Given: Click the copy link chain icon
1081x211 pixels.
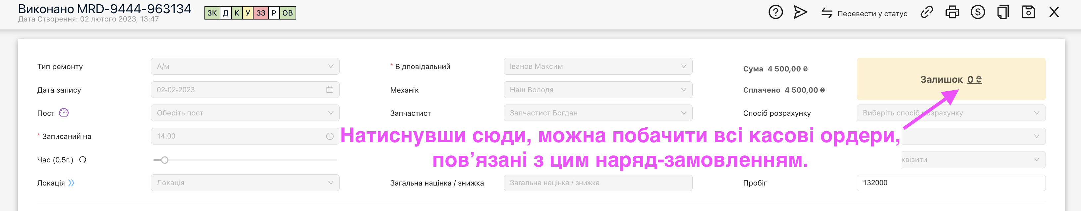Looking at the screenshot, I should tap(926, 12).
